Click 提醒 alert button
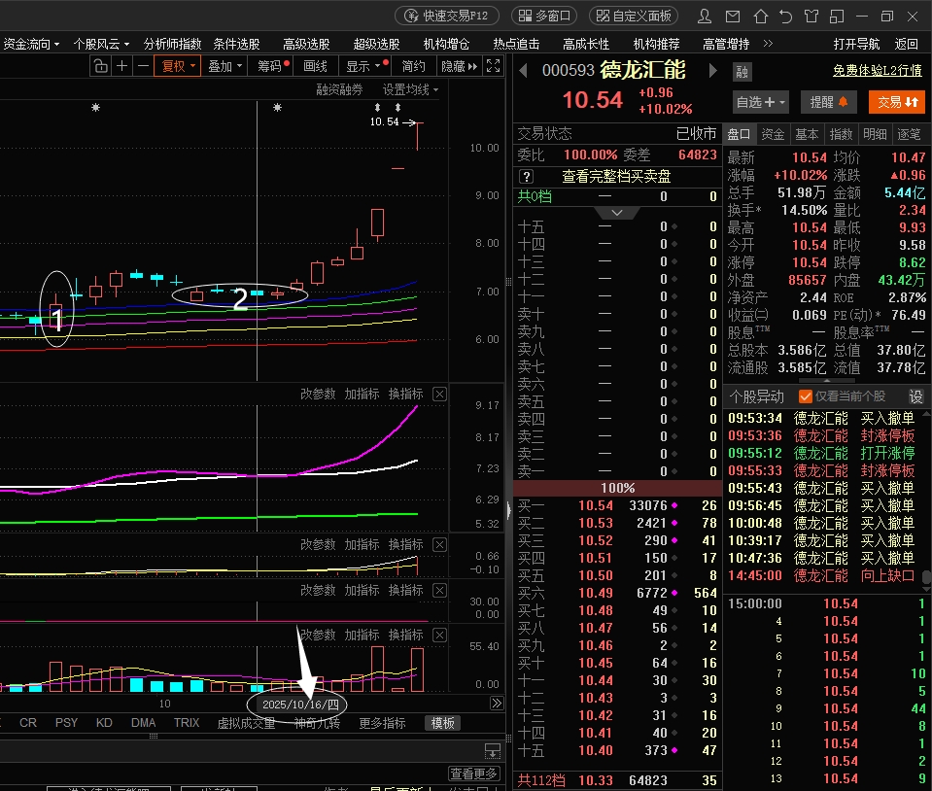This screenshot has height=791, width=932. 829,102
